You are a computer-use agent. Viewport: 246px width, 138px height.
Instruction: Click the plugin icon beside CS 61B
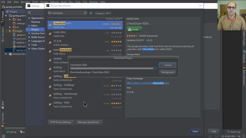[x=50, y=43]
